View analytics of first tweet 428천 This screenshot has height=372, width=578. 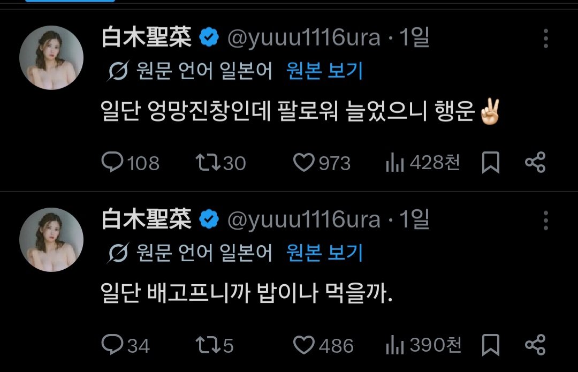click(422, 162)
